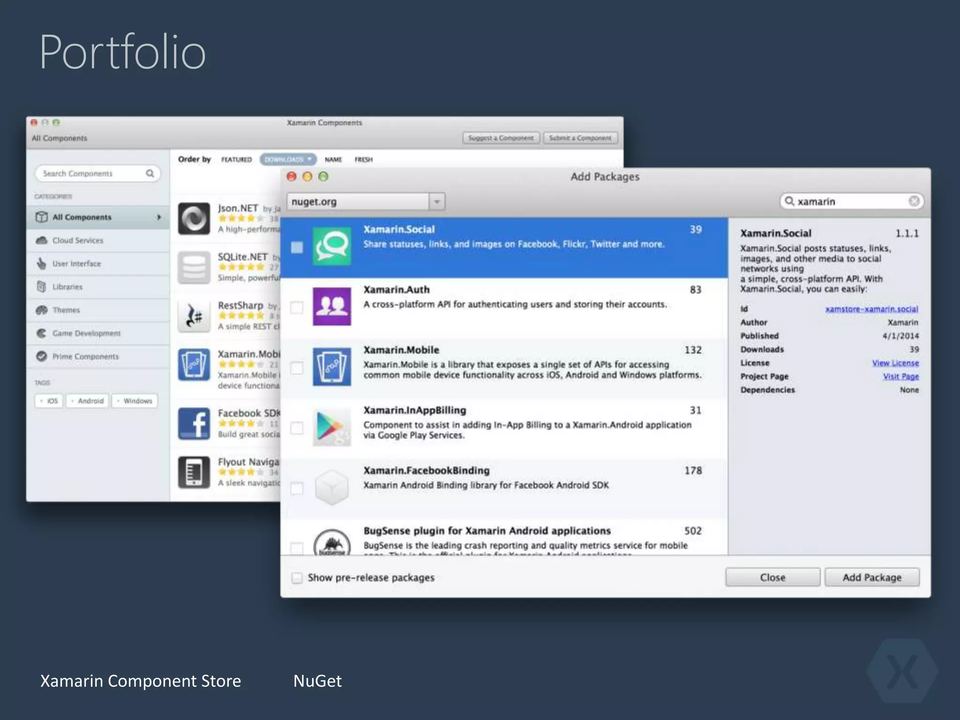Click the Flyout Navigation phone icon
This screenshot has height=720, width=960.
(x=194, y=472)
